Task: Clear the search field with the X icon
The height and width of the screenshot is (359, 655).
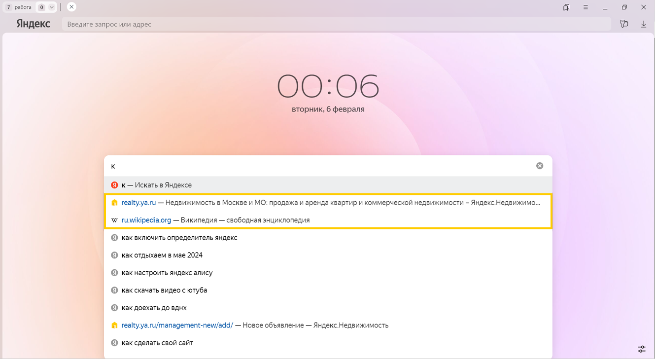Action: click(x=540, y=166)
